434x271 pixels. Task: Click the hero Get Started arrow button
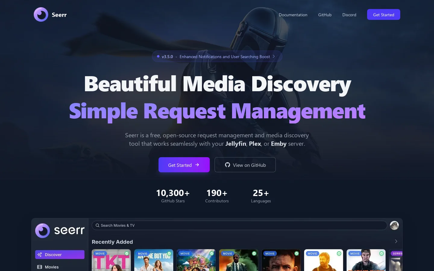[184, 165]
